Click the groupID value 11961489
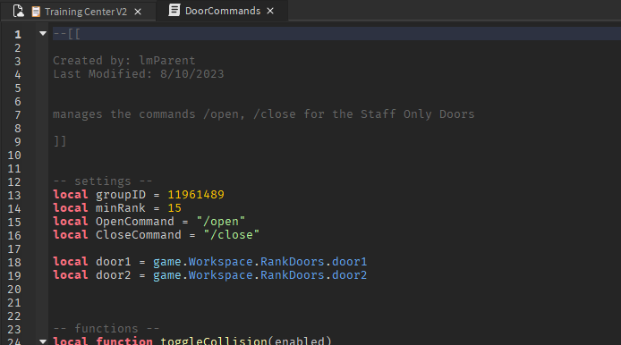 [x=196, y=195]
